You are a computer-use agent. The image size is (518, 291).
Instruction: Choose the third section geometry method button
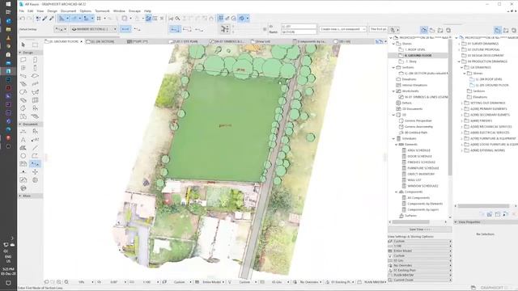199,29
